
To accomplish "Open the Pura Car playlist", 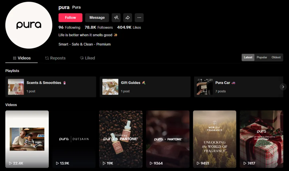I will click(238, 87).
